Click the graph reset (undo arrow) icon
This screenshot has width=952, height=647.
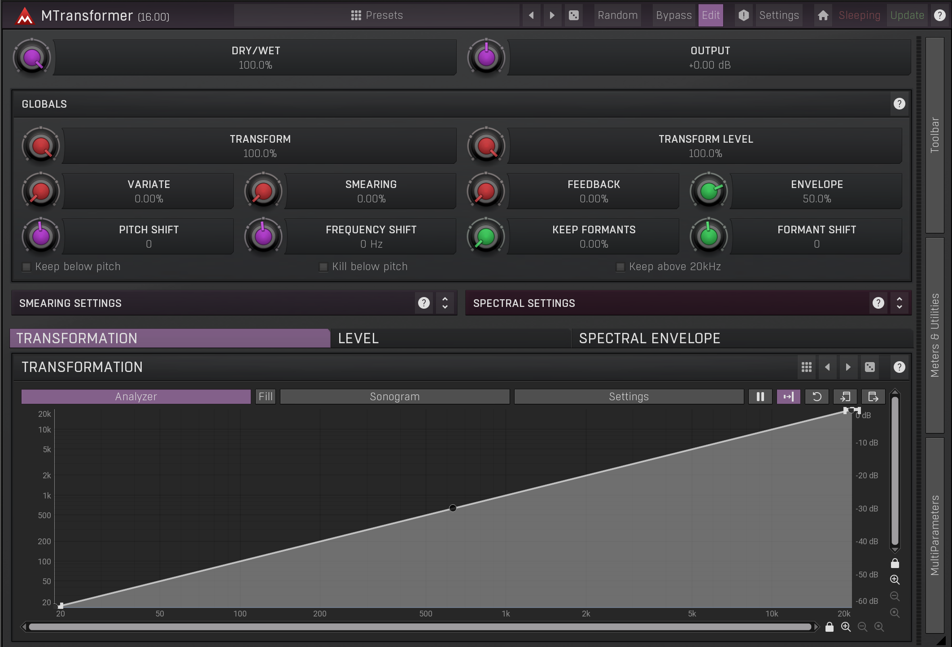(x=817, y=397)
